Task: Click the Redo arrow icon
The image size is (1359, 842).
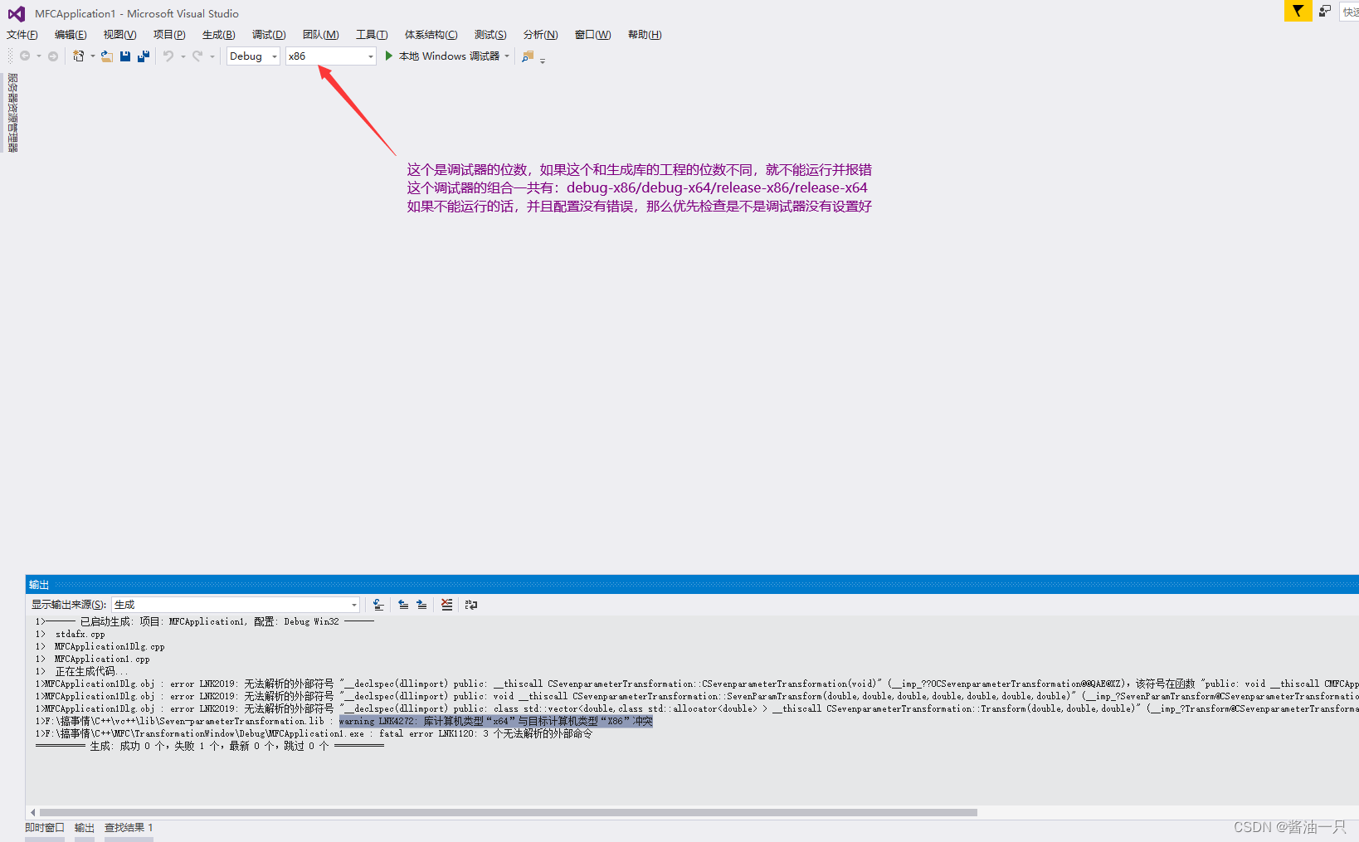Action: (197, 56)
